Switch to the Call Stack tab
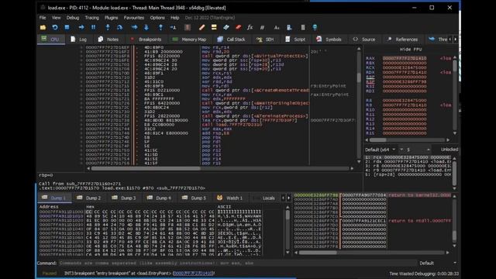Image resolution: width=496 pixels, height=279 pixels. [232, 40]
